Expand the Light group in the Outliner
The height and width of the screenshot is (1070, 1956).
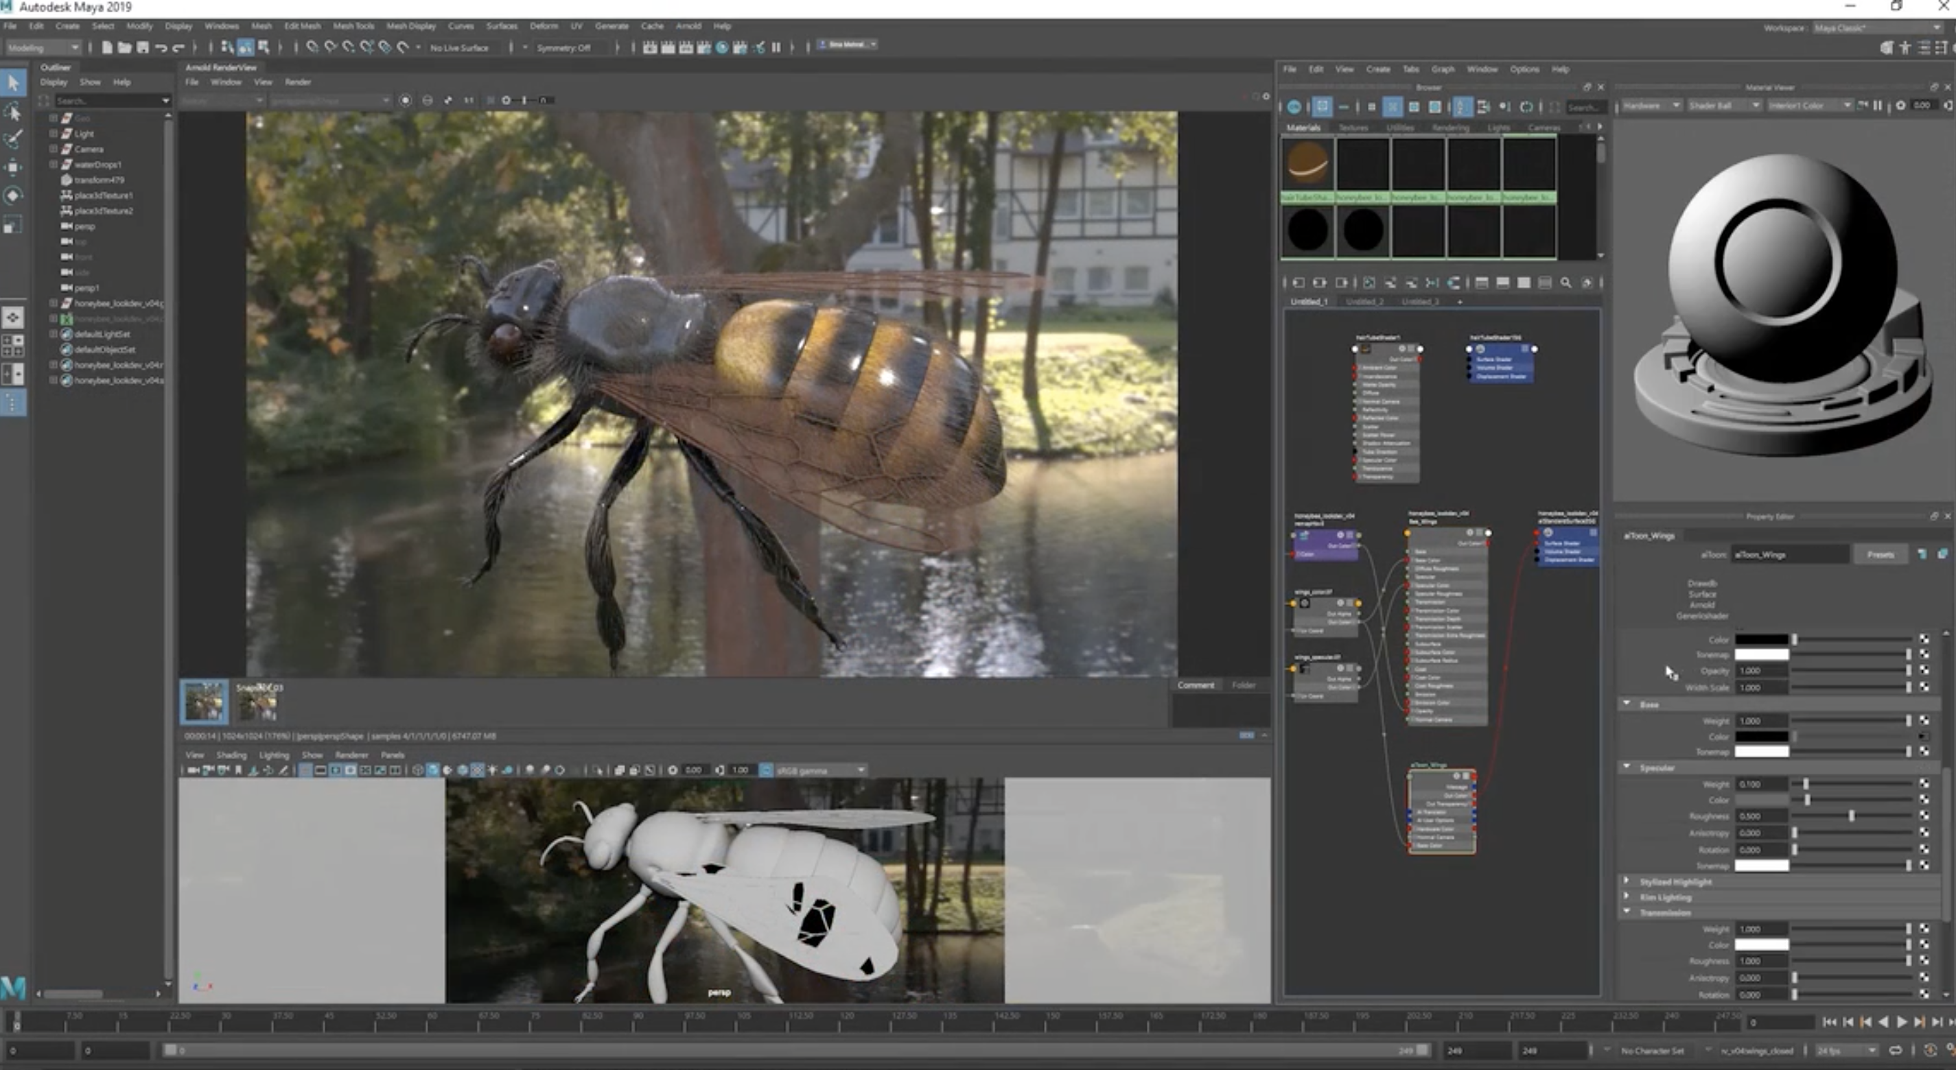coord(53,133)
